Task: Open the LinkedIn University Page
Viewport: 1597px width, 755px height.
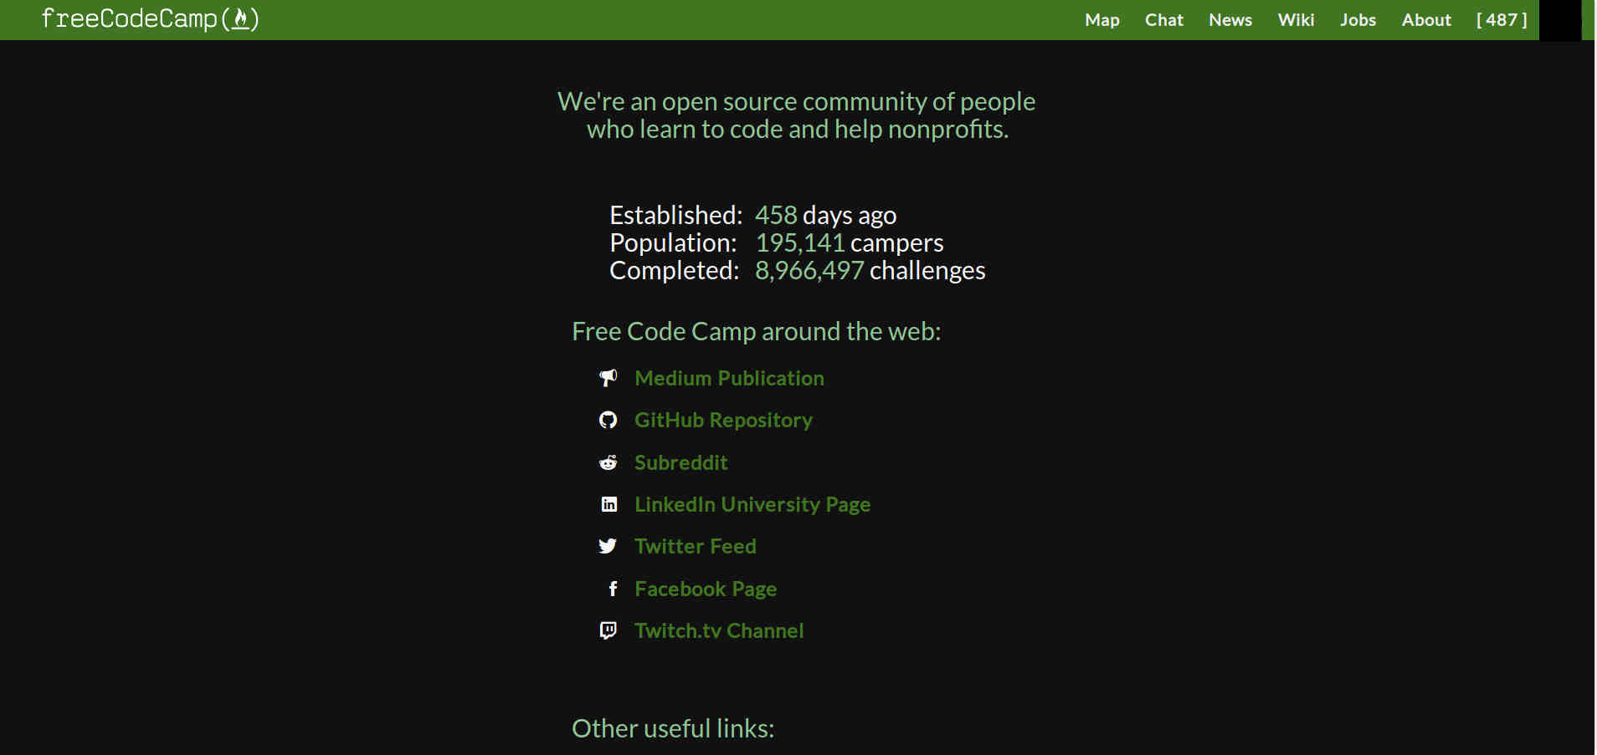Action: click(752, 503)
